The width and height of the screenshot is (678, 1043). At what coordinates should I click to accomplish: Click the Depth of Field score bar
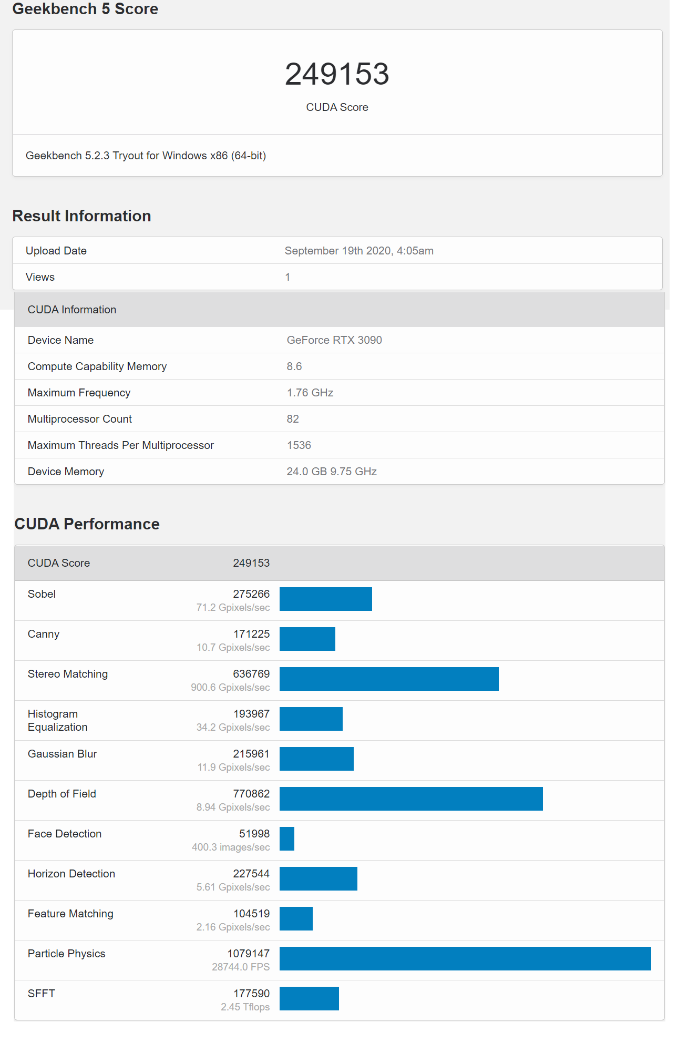411,799
